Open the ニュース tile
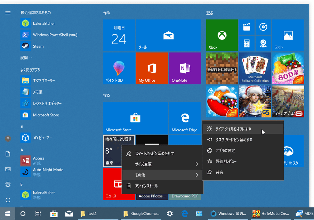Image resolution: width=314 pixels, height=220 pixels. tap(113, 184)
